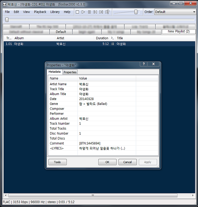Select the <LYRICS> metadata row
This screenshot has width=198, height=207.
tap(103, 148)
